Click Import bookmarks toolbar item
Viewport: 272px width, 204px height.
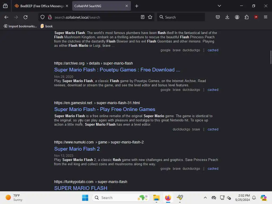pyautogui.click(x=20, y=26)
